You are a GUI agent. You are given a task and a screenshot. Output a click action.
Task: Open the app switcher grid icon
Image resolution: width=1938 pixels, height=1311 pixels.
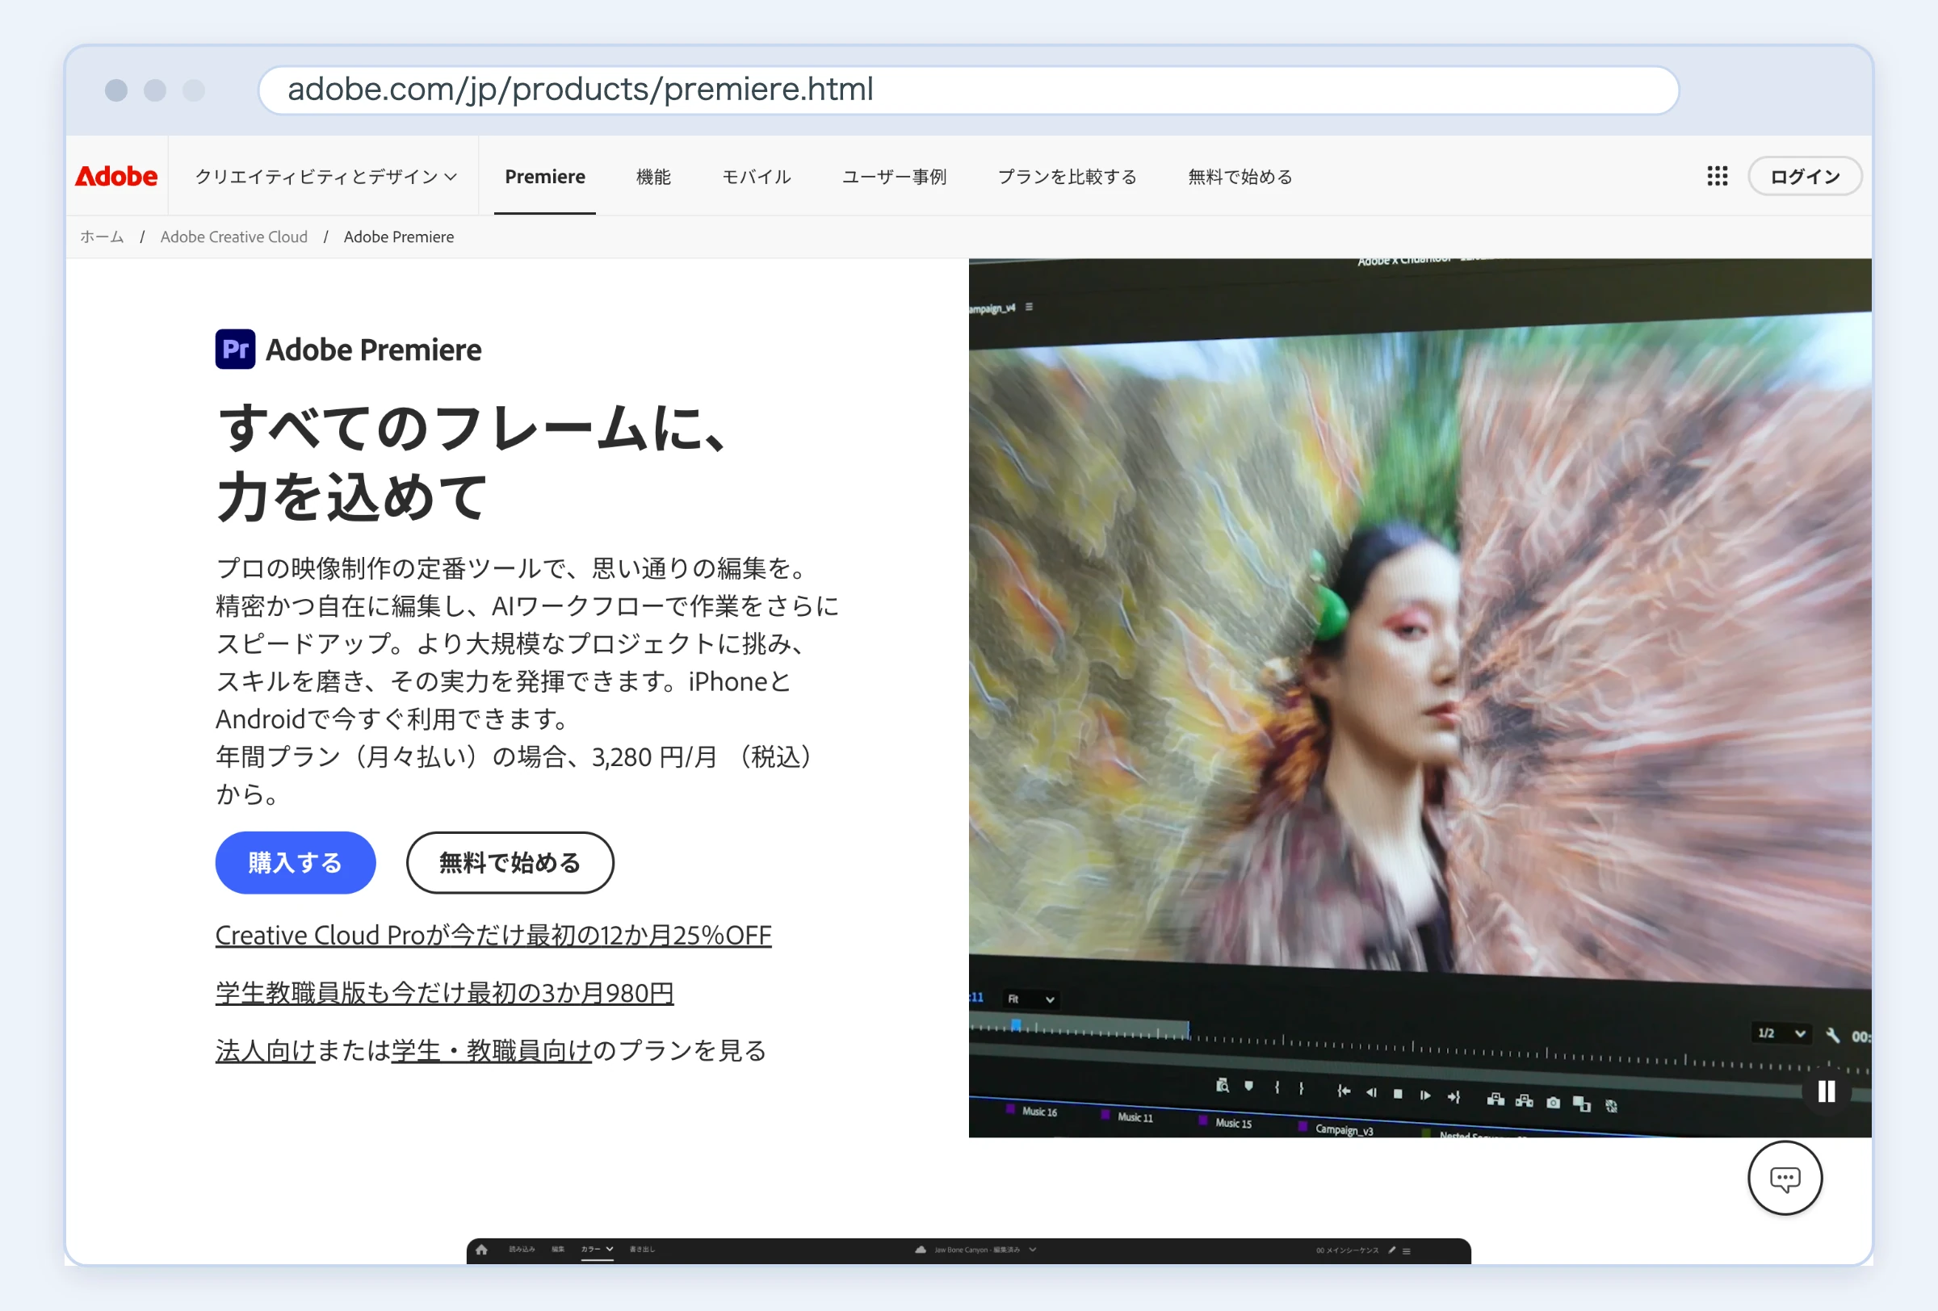tap(1717, 176)
